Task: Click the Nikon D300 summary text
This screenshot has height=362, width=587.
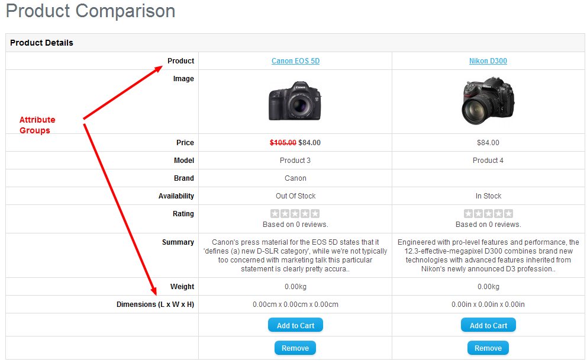Action: pyautogui.click(x=488, y=255)
